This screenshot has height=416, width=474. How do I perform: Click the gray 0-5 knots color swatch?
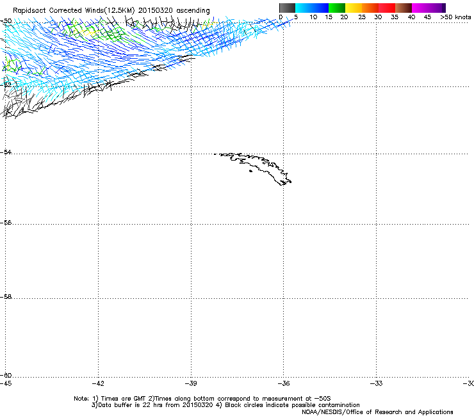point(287,8)
